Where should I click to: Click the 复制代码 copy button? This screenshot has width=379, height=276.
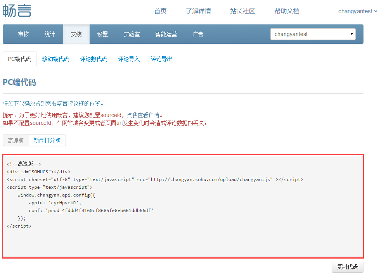pyautogui.click(x=347, y=267)
